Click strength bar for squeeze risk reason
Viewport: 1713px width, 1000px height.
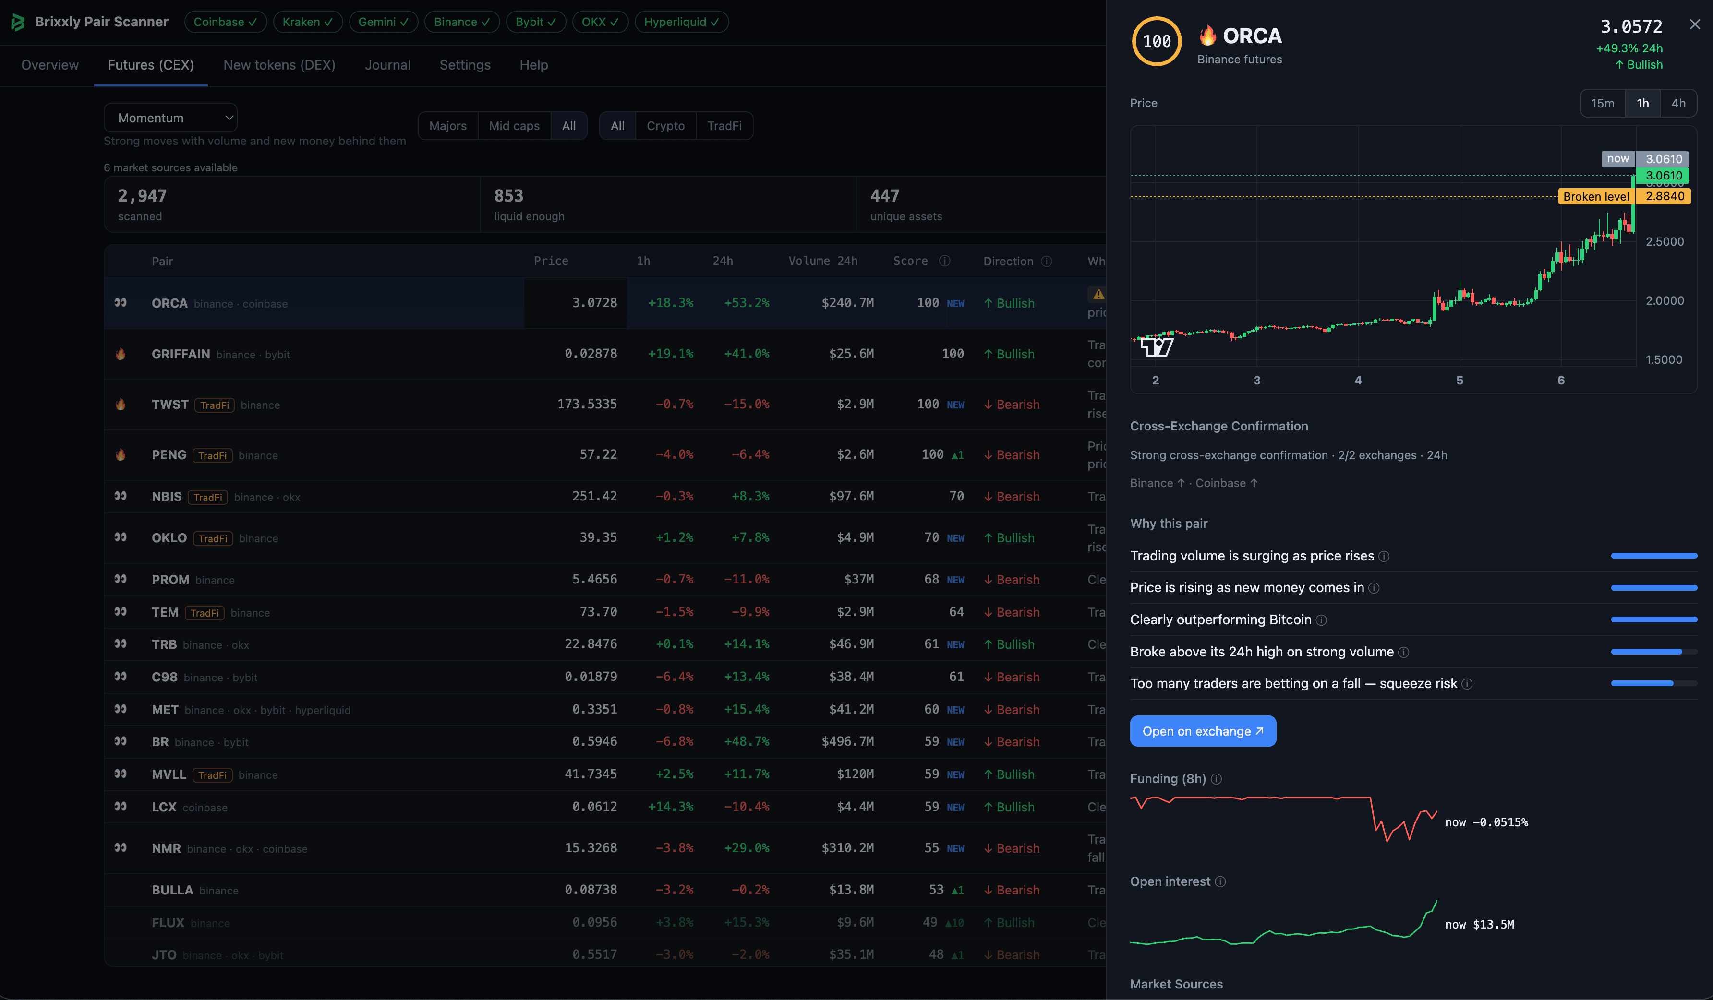(1653, 683)
